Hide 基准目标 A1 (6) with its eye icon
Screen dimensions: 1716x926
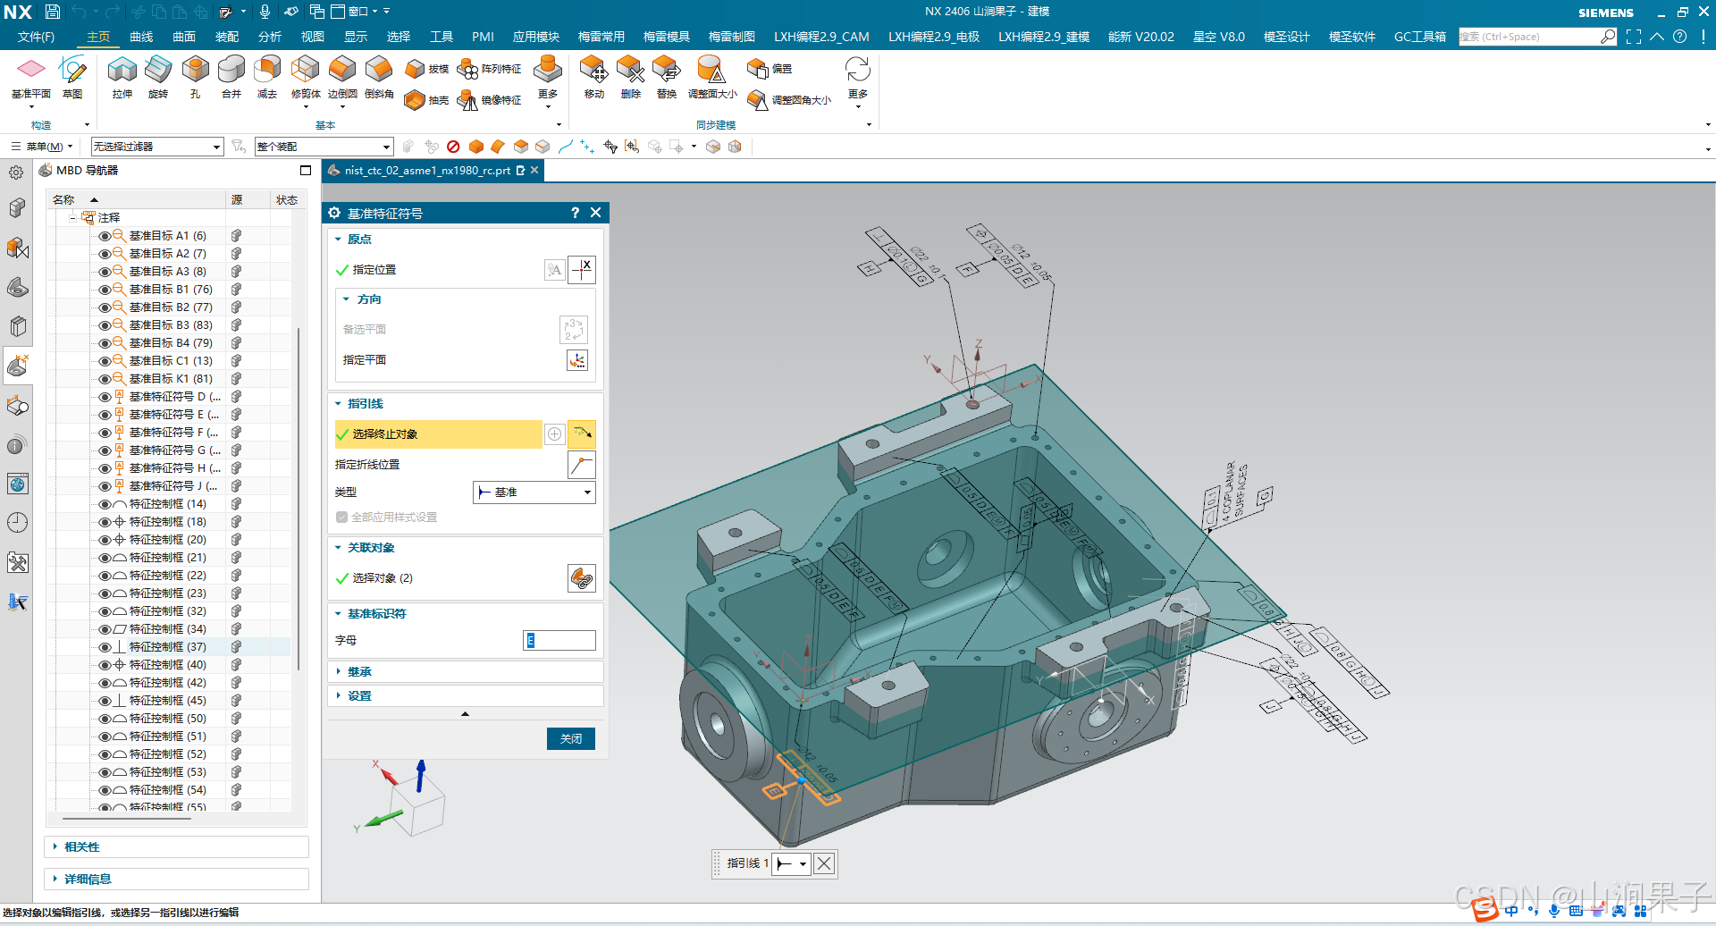point(105,236)
